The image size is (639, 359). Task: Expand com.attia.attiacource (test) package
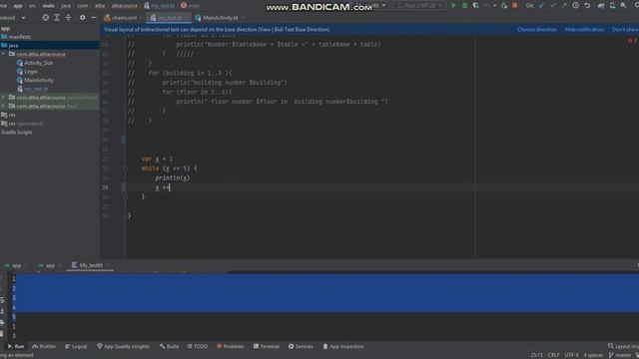coord(3,106)
